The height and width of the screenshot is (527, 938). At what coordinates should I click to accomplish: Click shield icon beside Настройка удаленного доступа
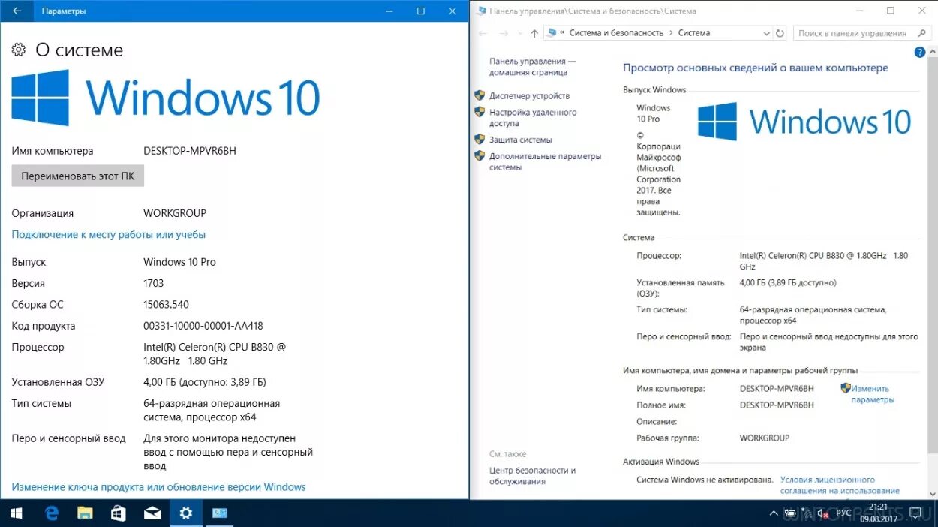click(x=480, y=112)
